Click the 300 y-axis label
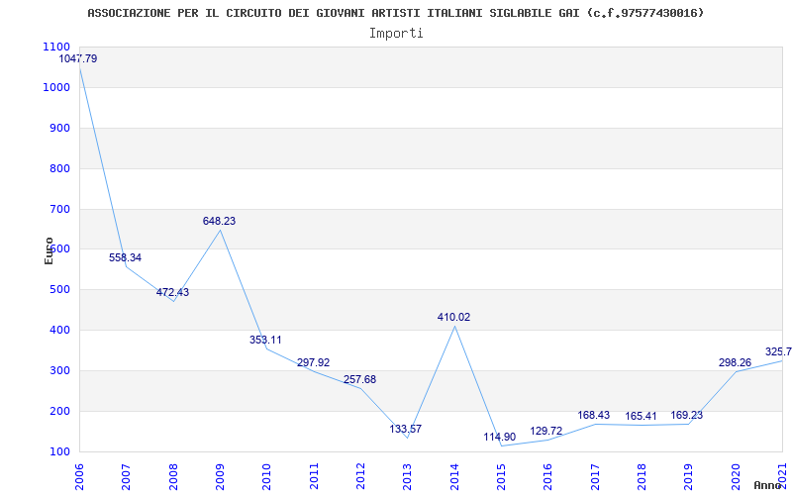The image size is (792, 495). (59, 370)
